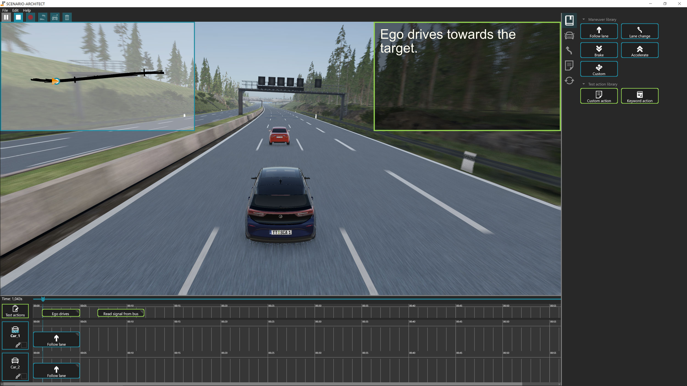The image size is (687, 386).
Task: Open the File menu
Action: (5, 10)
